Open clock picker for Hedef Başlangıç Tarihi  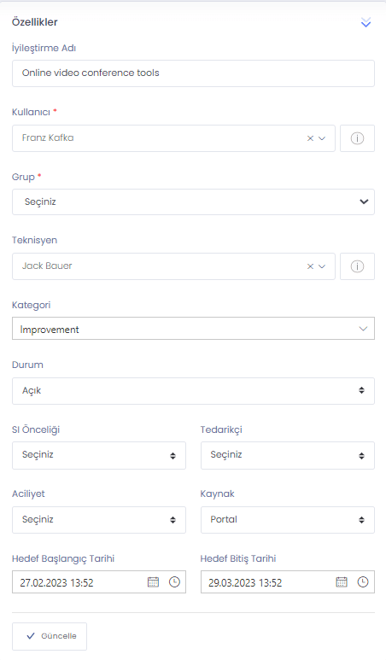click(174, 582)
